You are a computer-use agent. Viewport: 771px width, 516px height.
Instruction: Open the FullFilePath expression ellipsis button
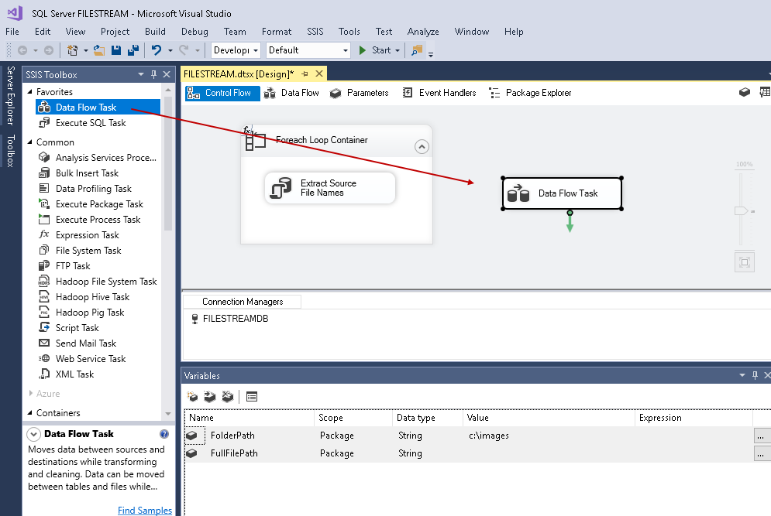pos(761,453)
